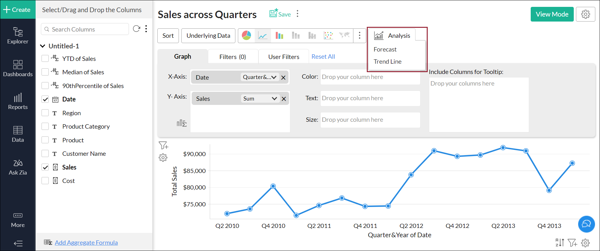
Task: Check the Region column checkbox
Action: (x=45, y=113)
